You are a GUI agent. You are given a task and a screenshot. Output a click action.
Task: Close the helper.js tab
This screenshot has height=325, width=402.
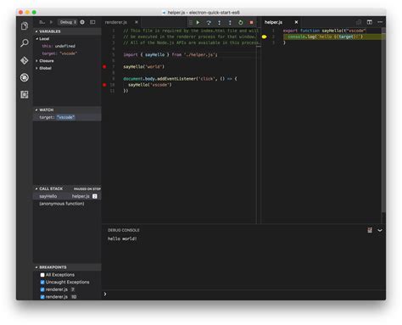[296, 22]
